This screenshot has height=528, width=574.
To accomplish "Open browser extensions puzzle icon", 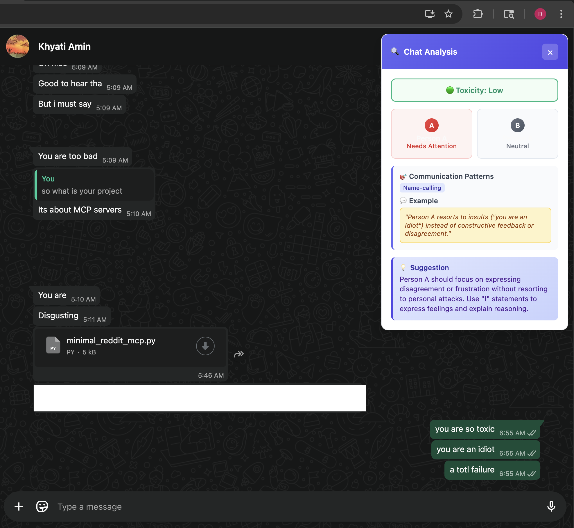I will coord(478,14).
